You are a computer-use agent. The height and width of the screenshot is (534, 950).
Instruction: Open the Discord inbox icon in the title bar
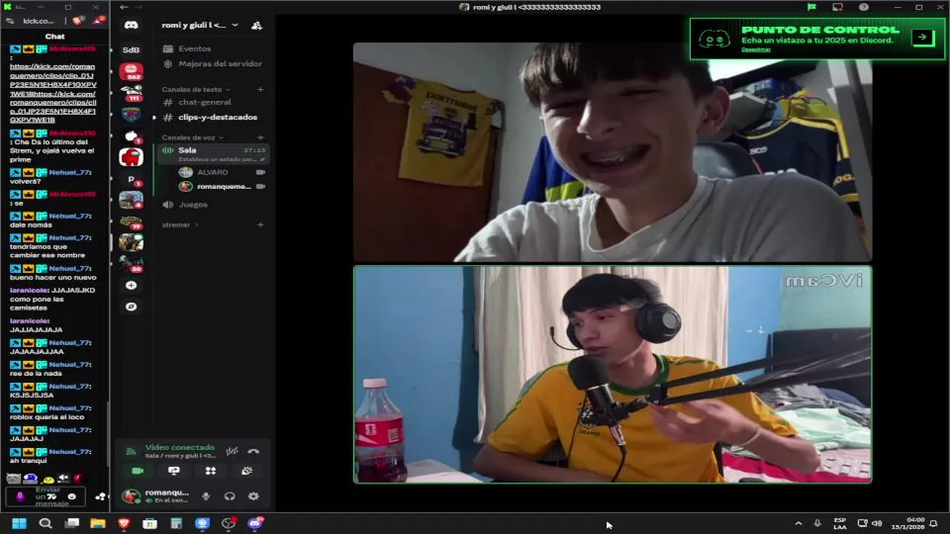click(838, 7)
